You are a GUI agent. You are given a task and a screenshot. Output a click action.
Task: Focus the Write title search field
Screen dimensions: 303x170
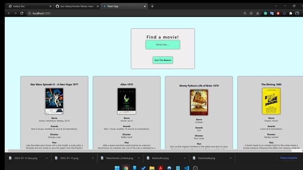(x=163, y=45)
